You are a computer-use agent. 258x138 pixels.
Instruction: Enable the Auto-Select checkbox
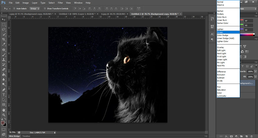click(14, 9)
